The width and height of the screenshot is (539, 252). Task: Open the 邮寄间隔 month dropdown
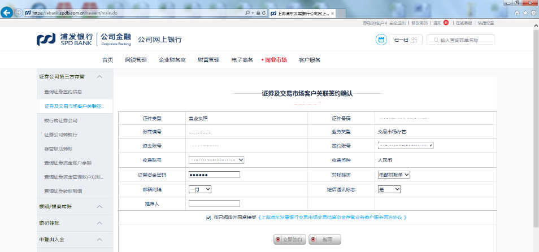tap(200, 189)
